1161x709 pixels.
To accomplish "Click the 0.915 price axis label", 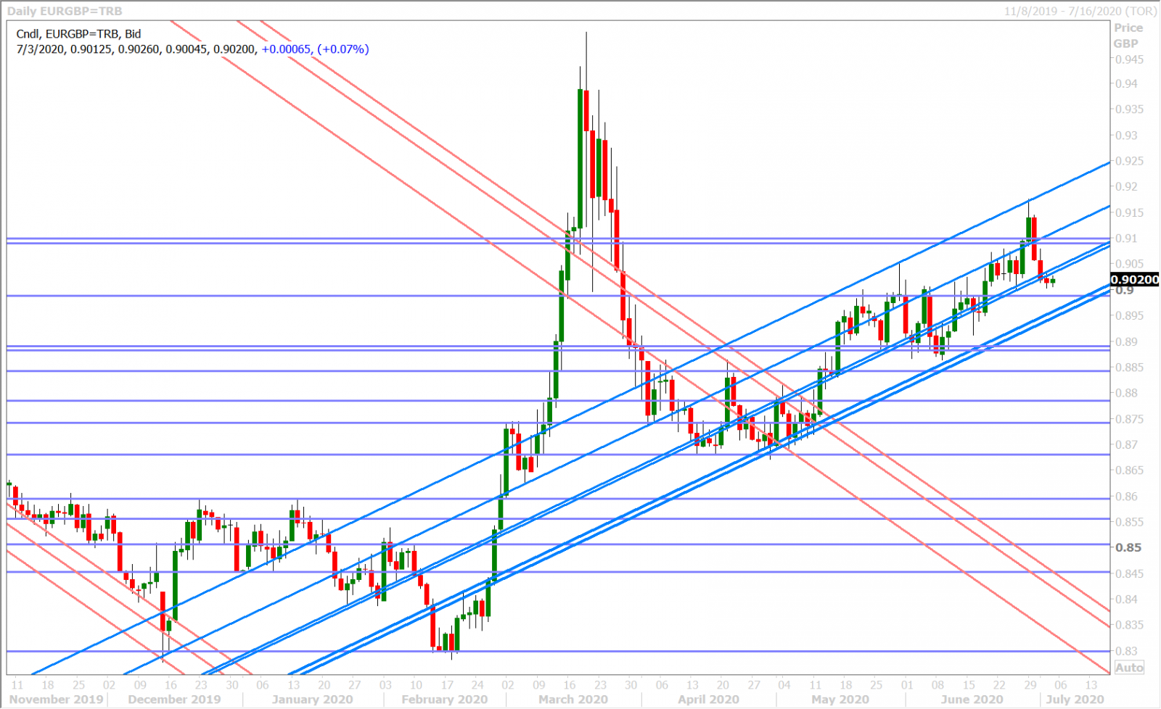I will 1129,213.
